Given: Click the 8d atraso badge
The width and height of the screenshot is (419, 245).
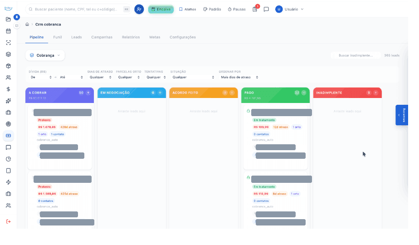Looking at the screenshot, I should tap(279, 194).
